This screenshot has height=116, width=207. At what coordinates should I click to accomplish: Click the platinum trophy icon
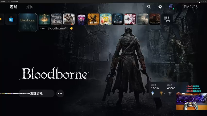coord(153,93)
